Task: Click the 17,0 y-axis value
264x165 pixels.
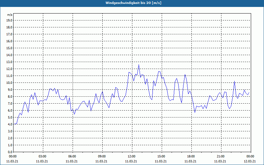Action: point(9,34)
